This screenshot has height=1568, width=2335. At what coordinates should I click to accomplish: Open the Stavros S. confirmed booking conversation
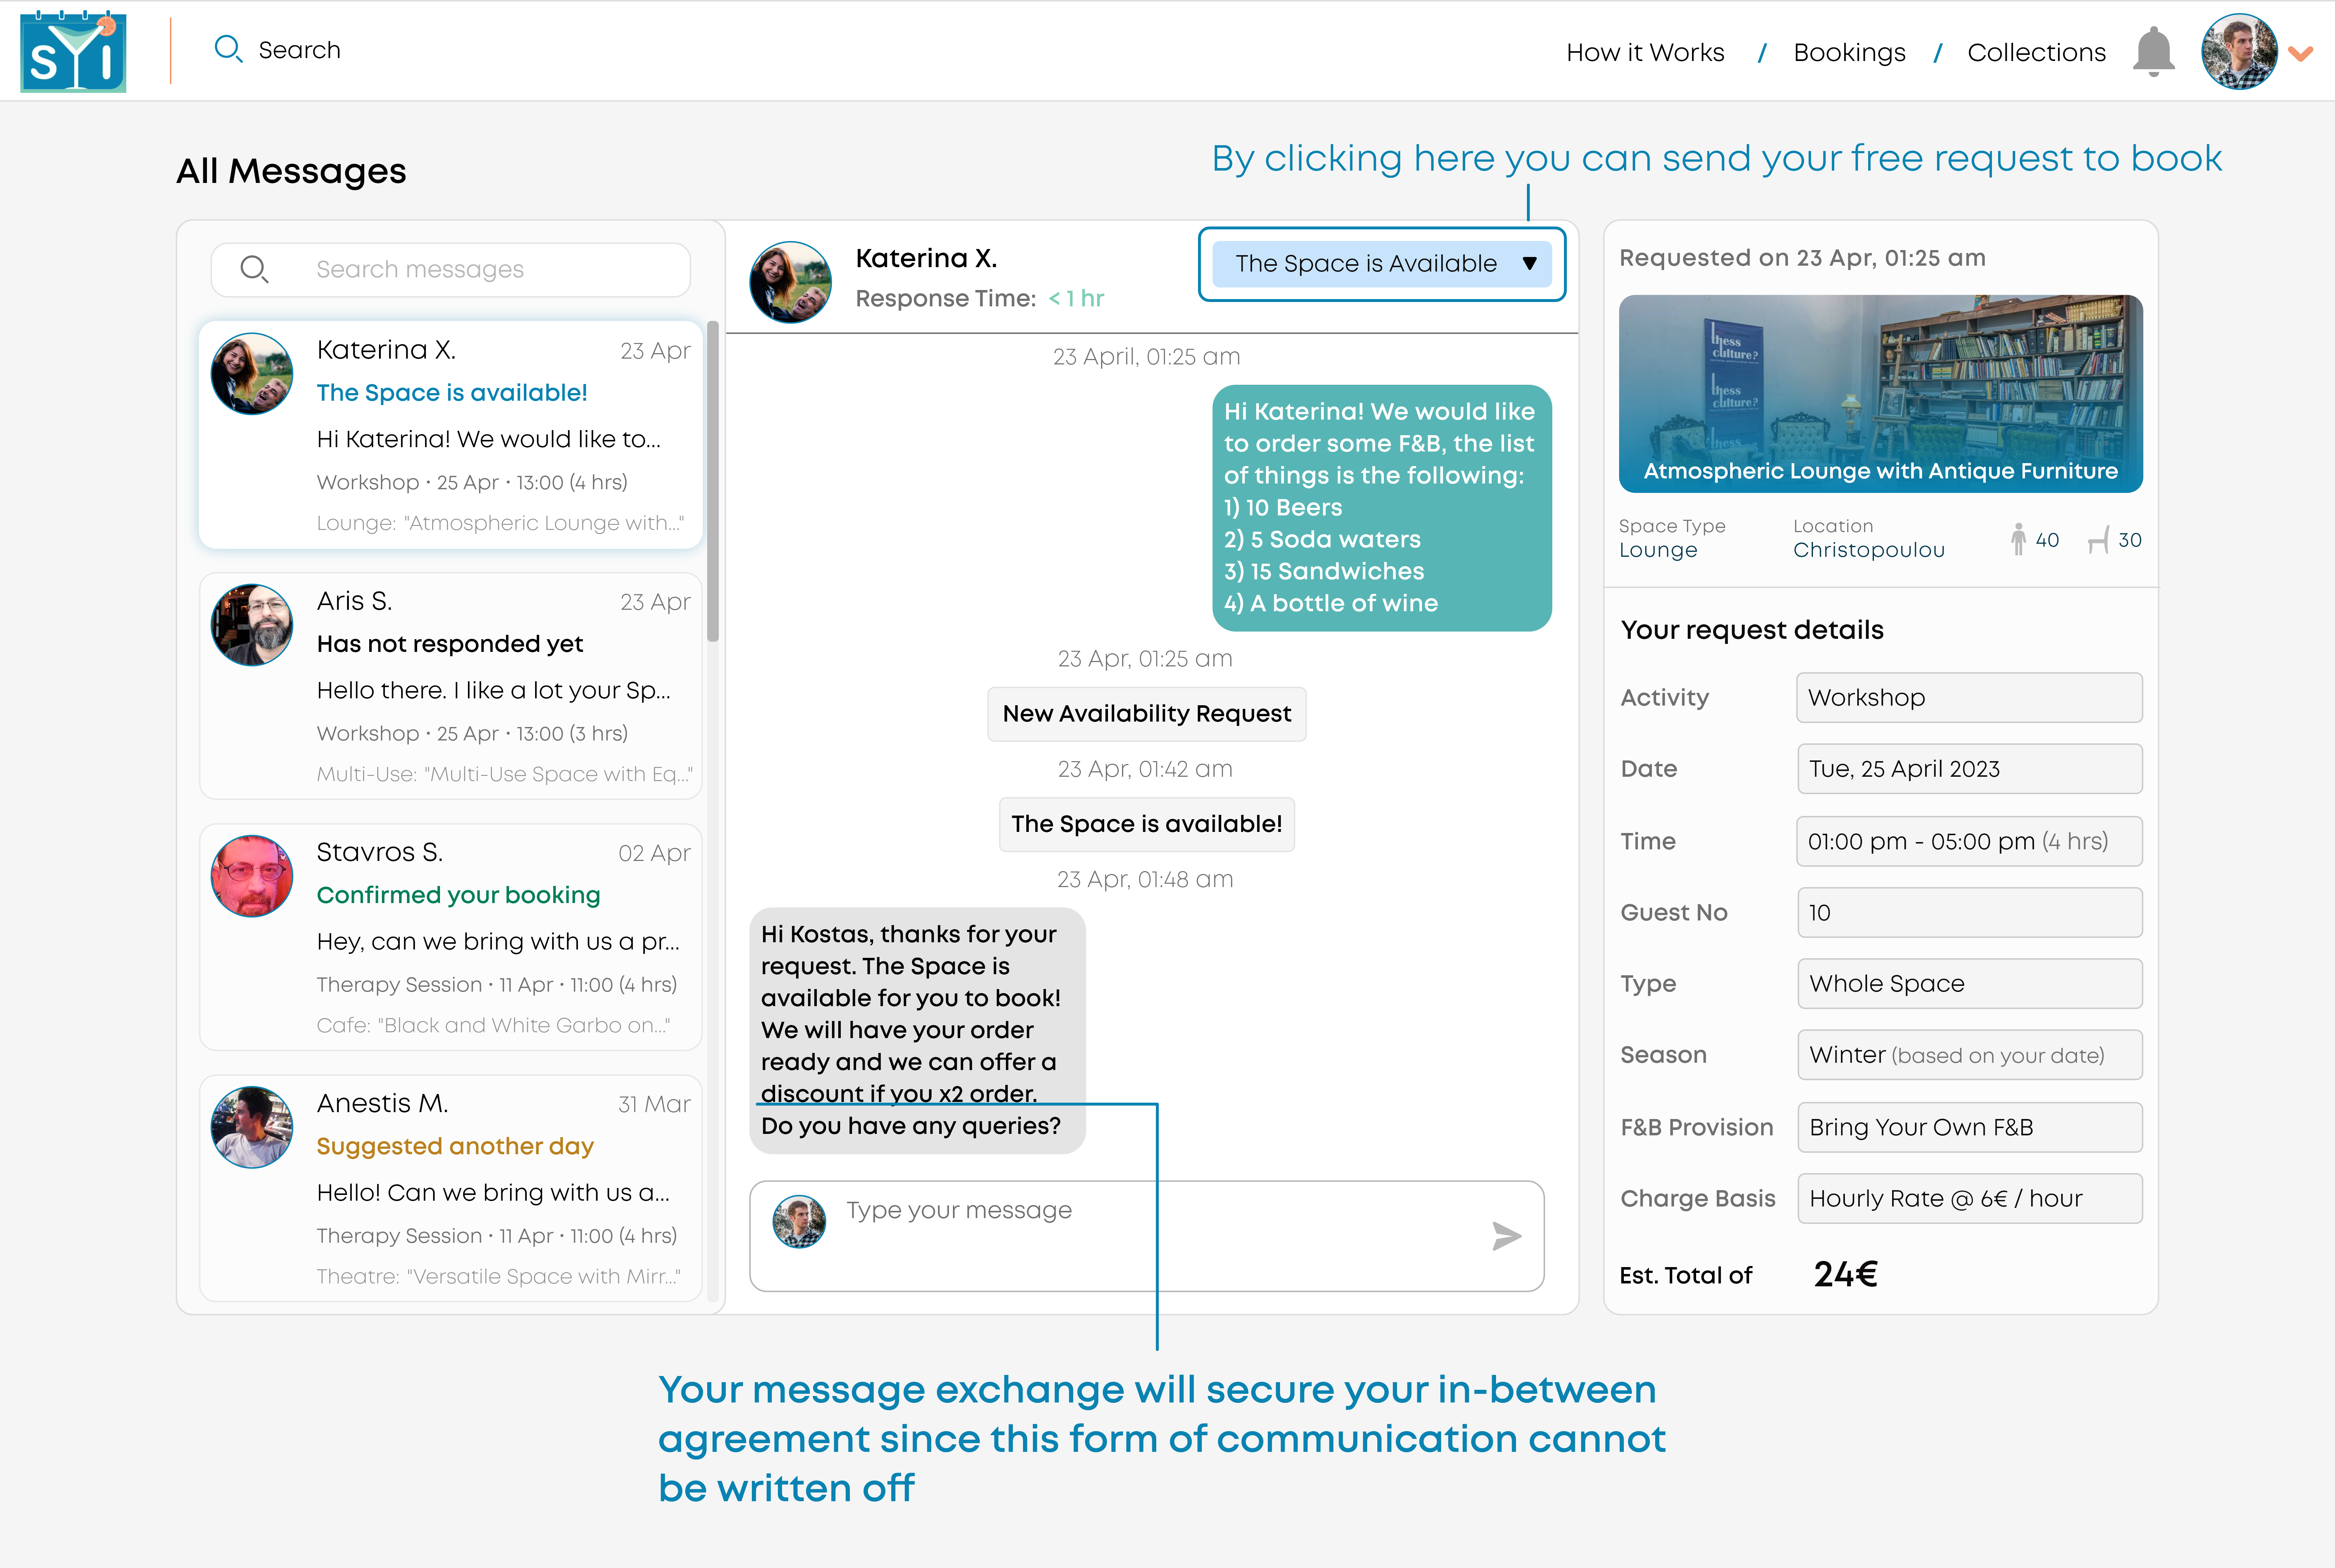451,937
